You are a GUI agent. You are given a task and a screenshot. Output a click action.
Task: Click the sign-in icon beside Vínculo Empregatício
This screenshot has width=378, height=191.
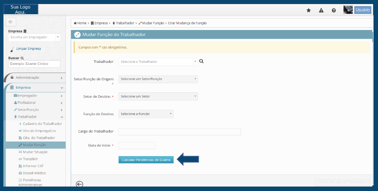[x=20, y=131]
